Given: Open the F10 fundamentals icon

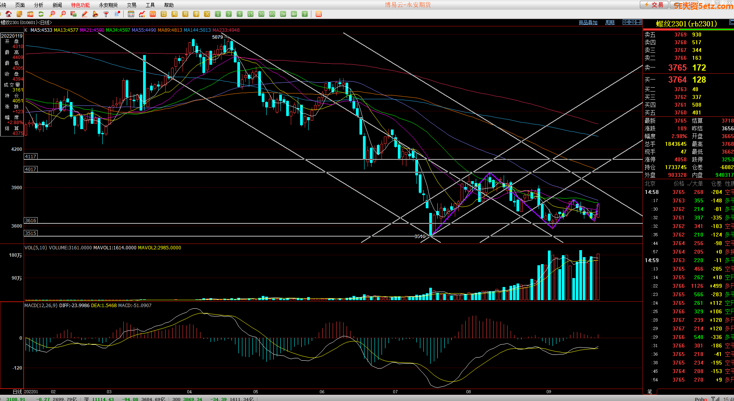Looking at the screenshot, I should [x=30, y=14].
